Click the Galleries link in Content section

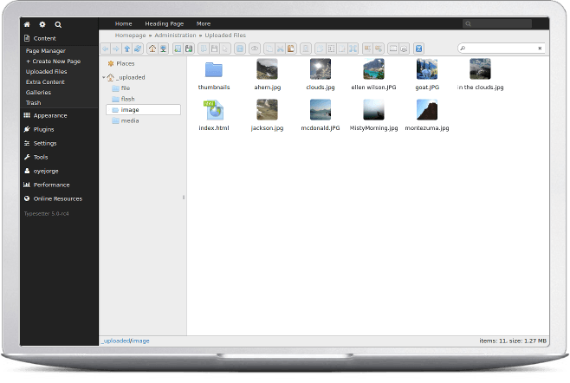point(38,92)
